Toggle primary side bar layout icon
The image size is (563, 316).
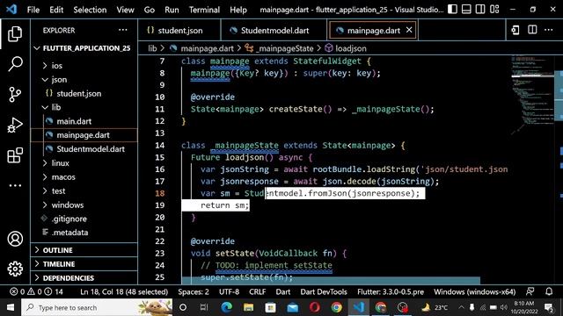(x=452, y=9)
